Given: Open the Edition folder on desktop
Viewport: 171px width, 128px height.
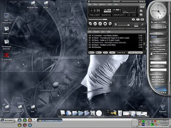Looking at the screenshot, I should pyautogui.click(x=19, y=109).
